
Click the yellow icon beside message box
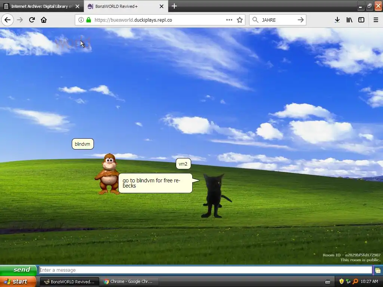point(378,270)
